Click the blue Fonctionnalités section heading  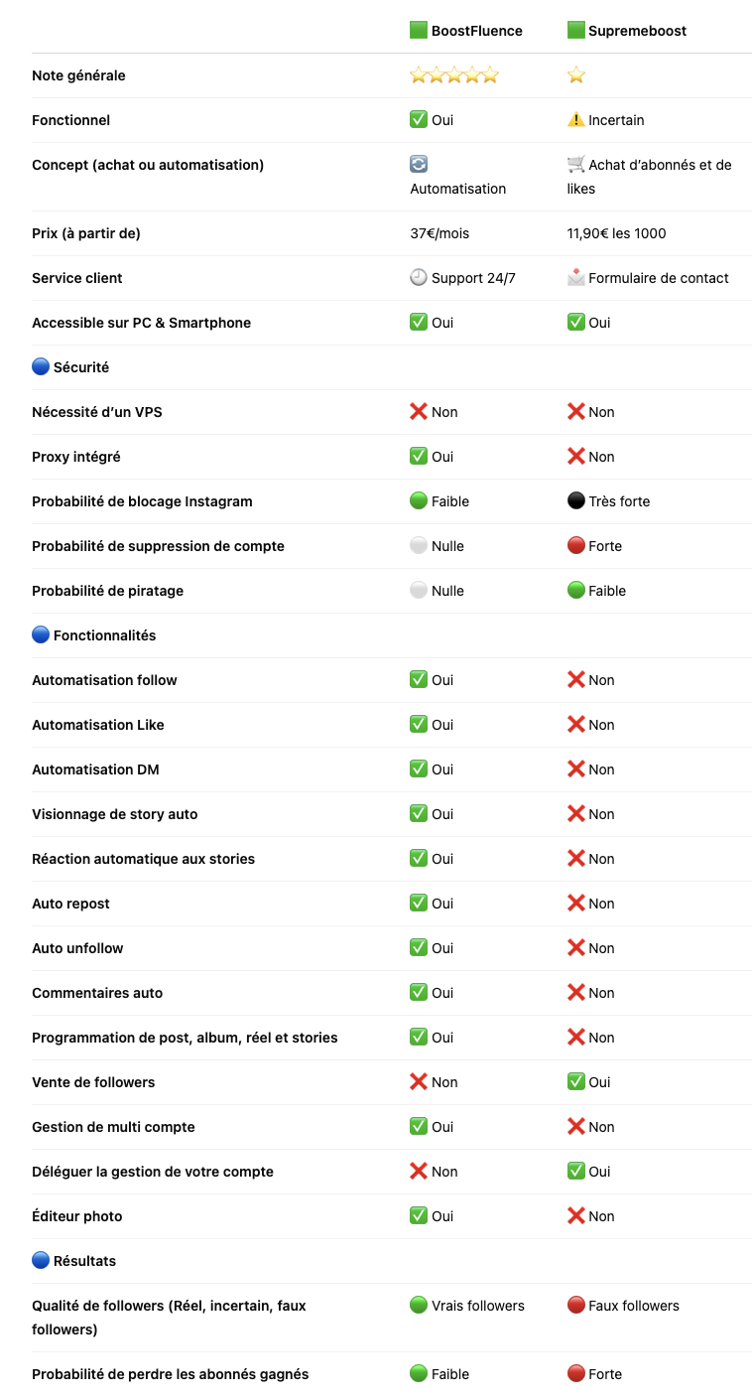(x=94, y=635)
